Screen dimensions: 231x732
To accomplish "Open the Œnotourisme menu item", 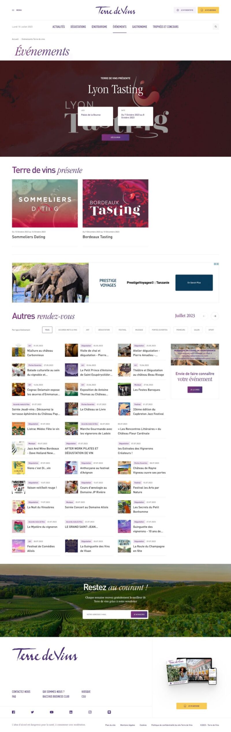I will click(99, 27).
